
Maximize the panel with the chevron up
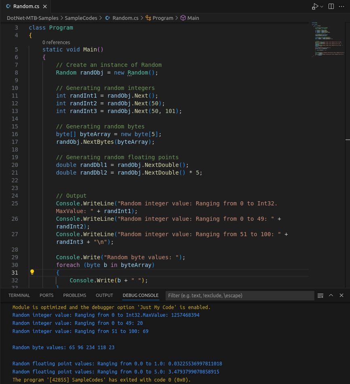pyautogui.click(x=331, y=295)
